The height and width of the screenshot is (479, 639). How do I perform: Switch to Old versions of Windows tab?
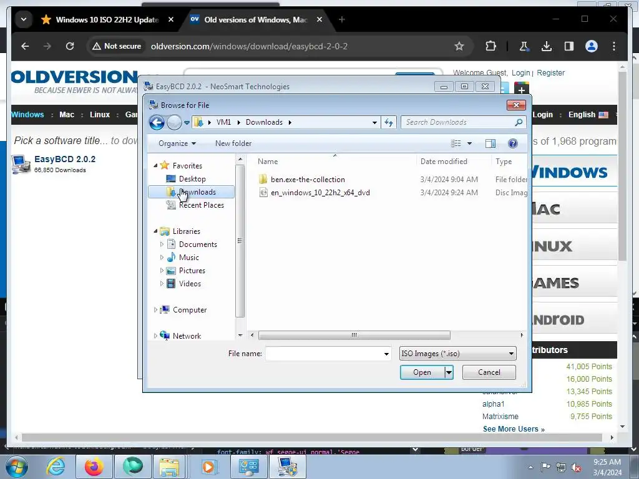tap(256, 19)
